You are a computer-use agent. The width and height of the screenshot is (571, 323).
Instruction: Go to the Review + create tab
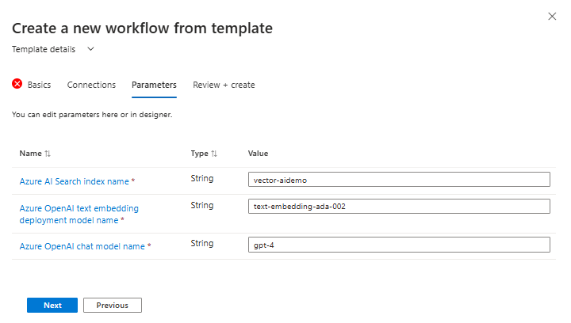(x=224, y=85)
